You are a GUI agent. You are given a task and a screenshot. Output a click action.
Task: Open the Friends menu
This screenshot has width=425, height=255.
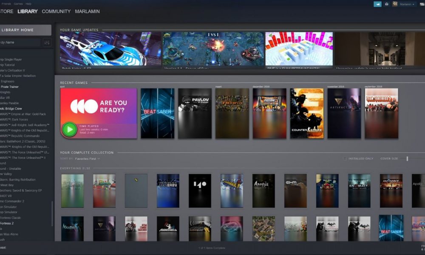click(6, 4)
